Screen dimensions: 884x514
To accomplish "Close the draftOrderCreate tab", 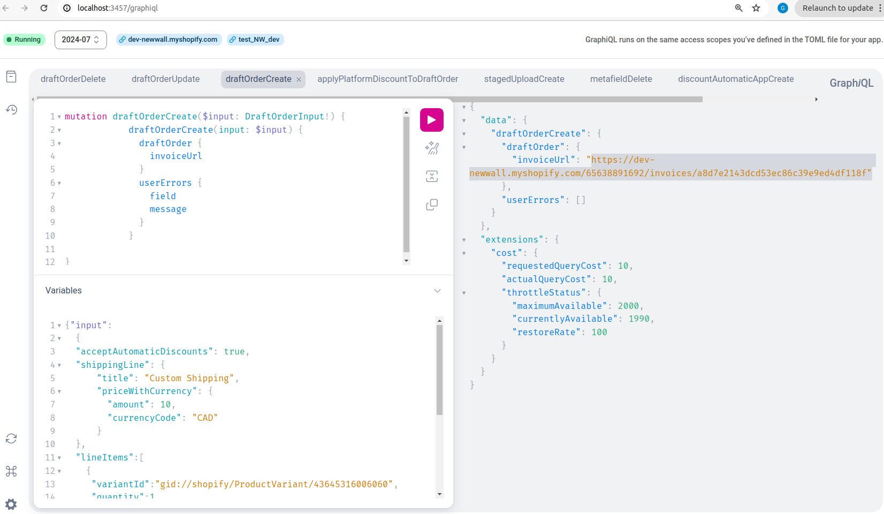I will pyautogui.click(x=299, y=80).
